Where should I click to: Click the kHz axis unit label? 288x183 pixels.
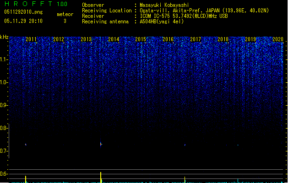click(x=4, y=37)
